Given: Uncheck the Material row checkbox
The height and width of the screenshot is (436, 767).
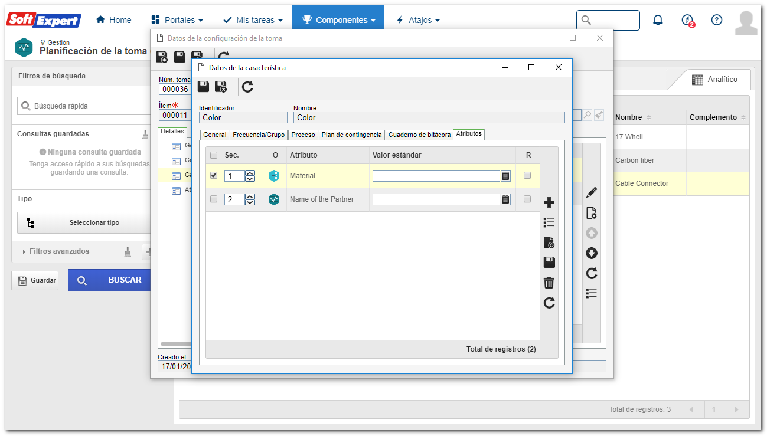Looking at the screenshot, I should (214, 175).
